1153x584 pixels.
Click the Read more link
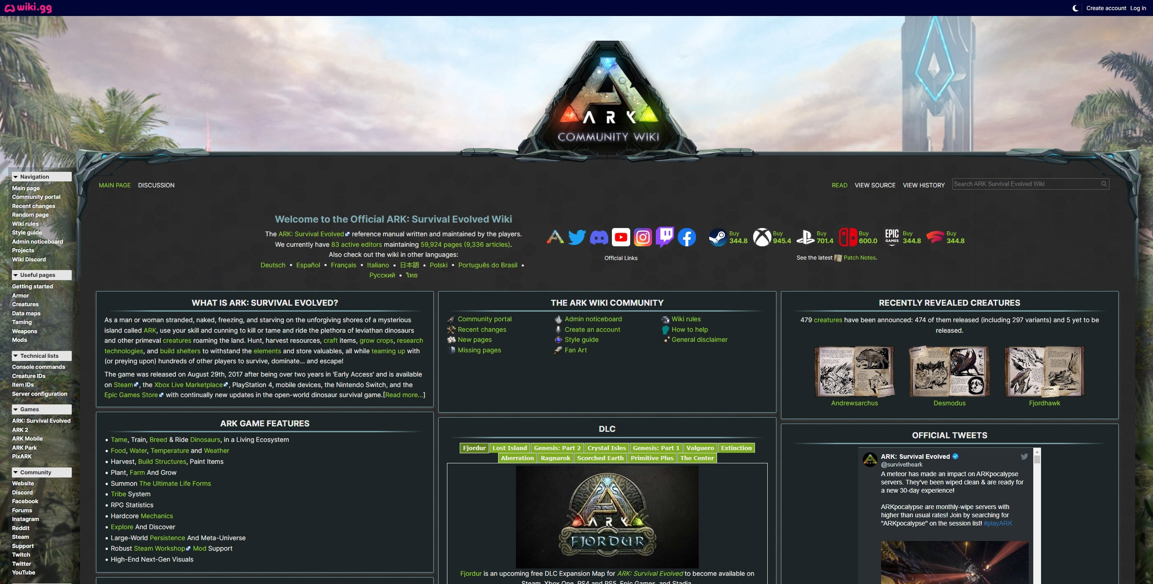pos(404,395)
